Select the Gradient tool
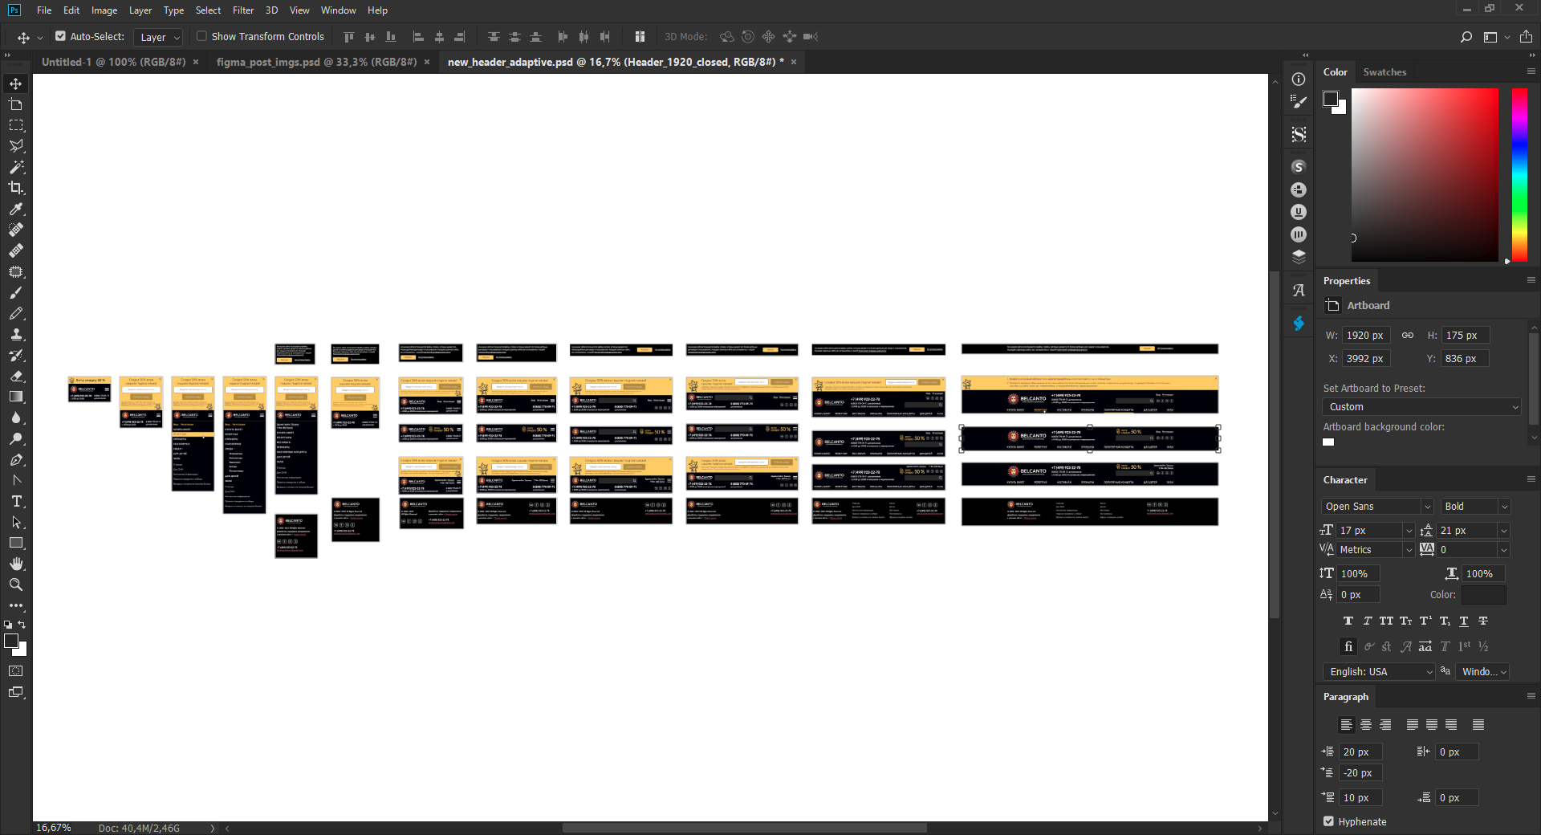This screenshot has height=835, width=1541. pos(16,397)
